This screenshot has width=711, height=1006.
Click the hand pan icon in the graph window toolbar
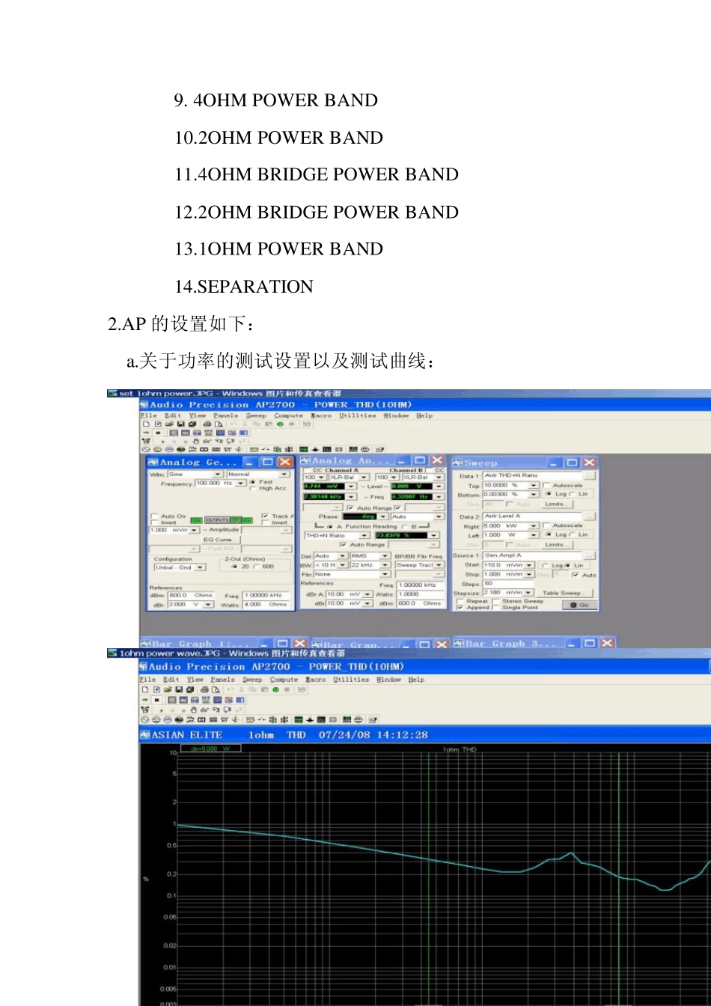click(x=193, y=710)
